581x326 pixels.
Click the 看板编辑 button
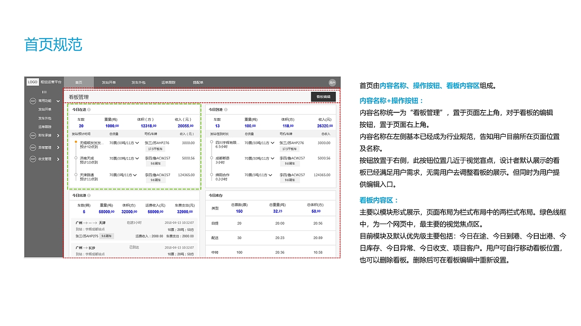tap(323, 96)
